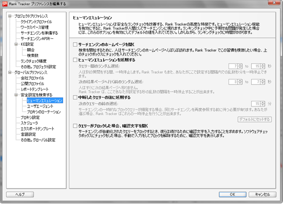Open プロキシ設定 in tree
This screenshot has width=283, height=204.
30,117
